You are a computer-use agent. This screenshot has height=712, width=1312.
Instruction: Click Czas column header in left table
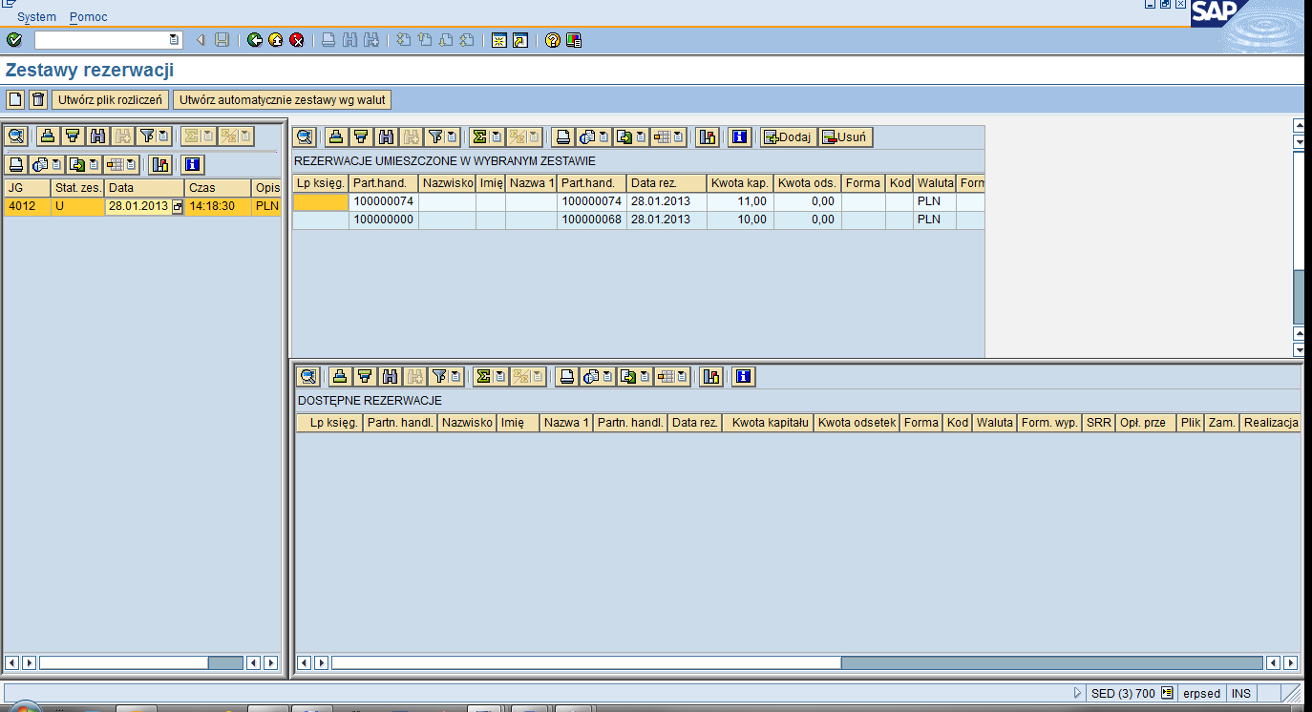click(218, 188)
